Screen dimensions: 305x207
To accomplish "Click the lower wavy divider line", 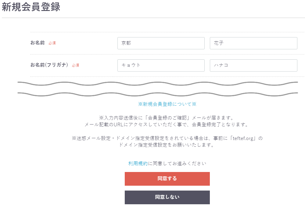I will (x=158, y=93).
